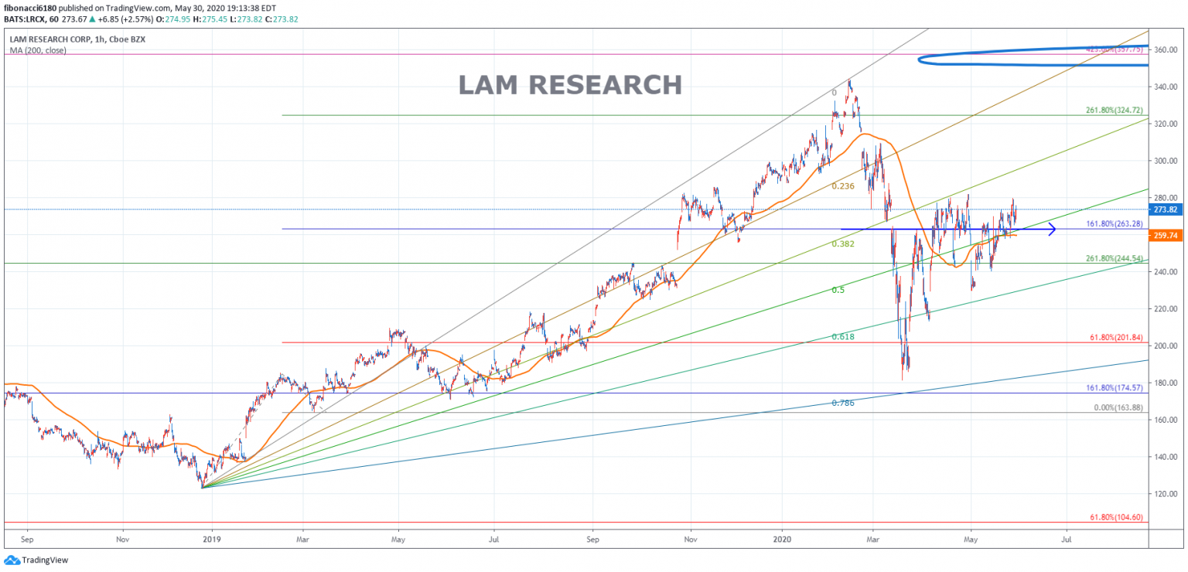The width and height of the screenshot is (1188, 572).
Task: Click the 0.618 fan line label
Action: pos(843,336)
